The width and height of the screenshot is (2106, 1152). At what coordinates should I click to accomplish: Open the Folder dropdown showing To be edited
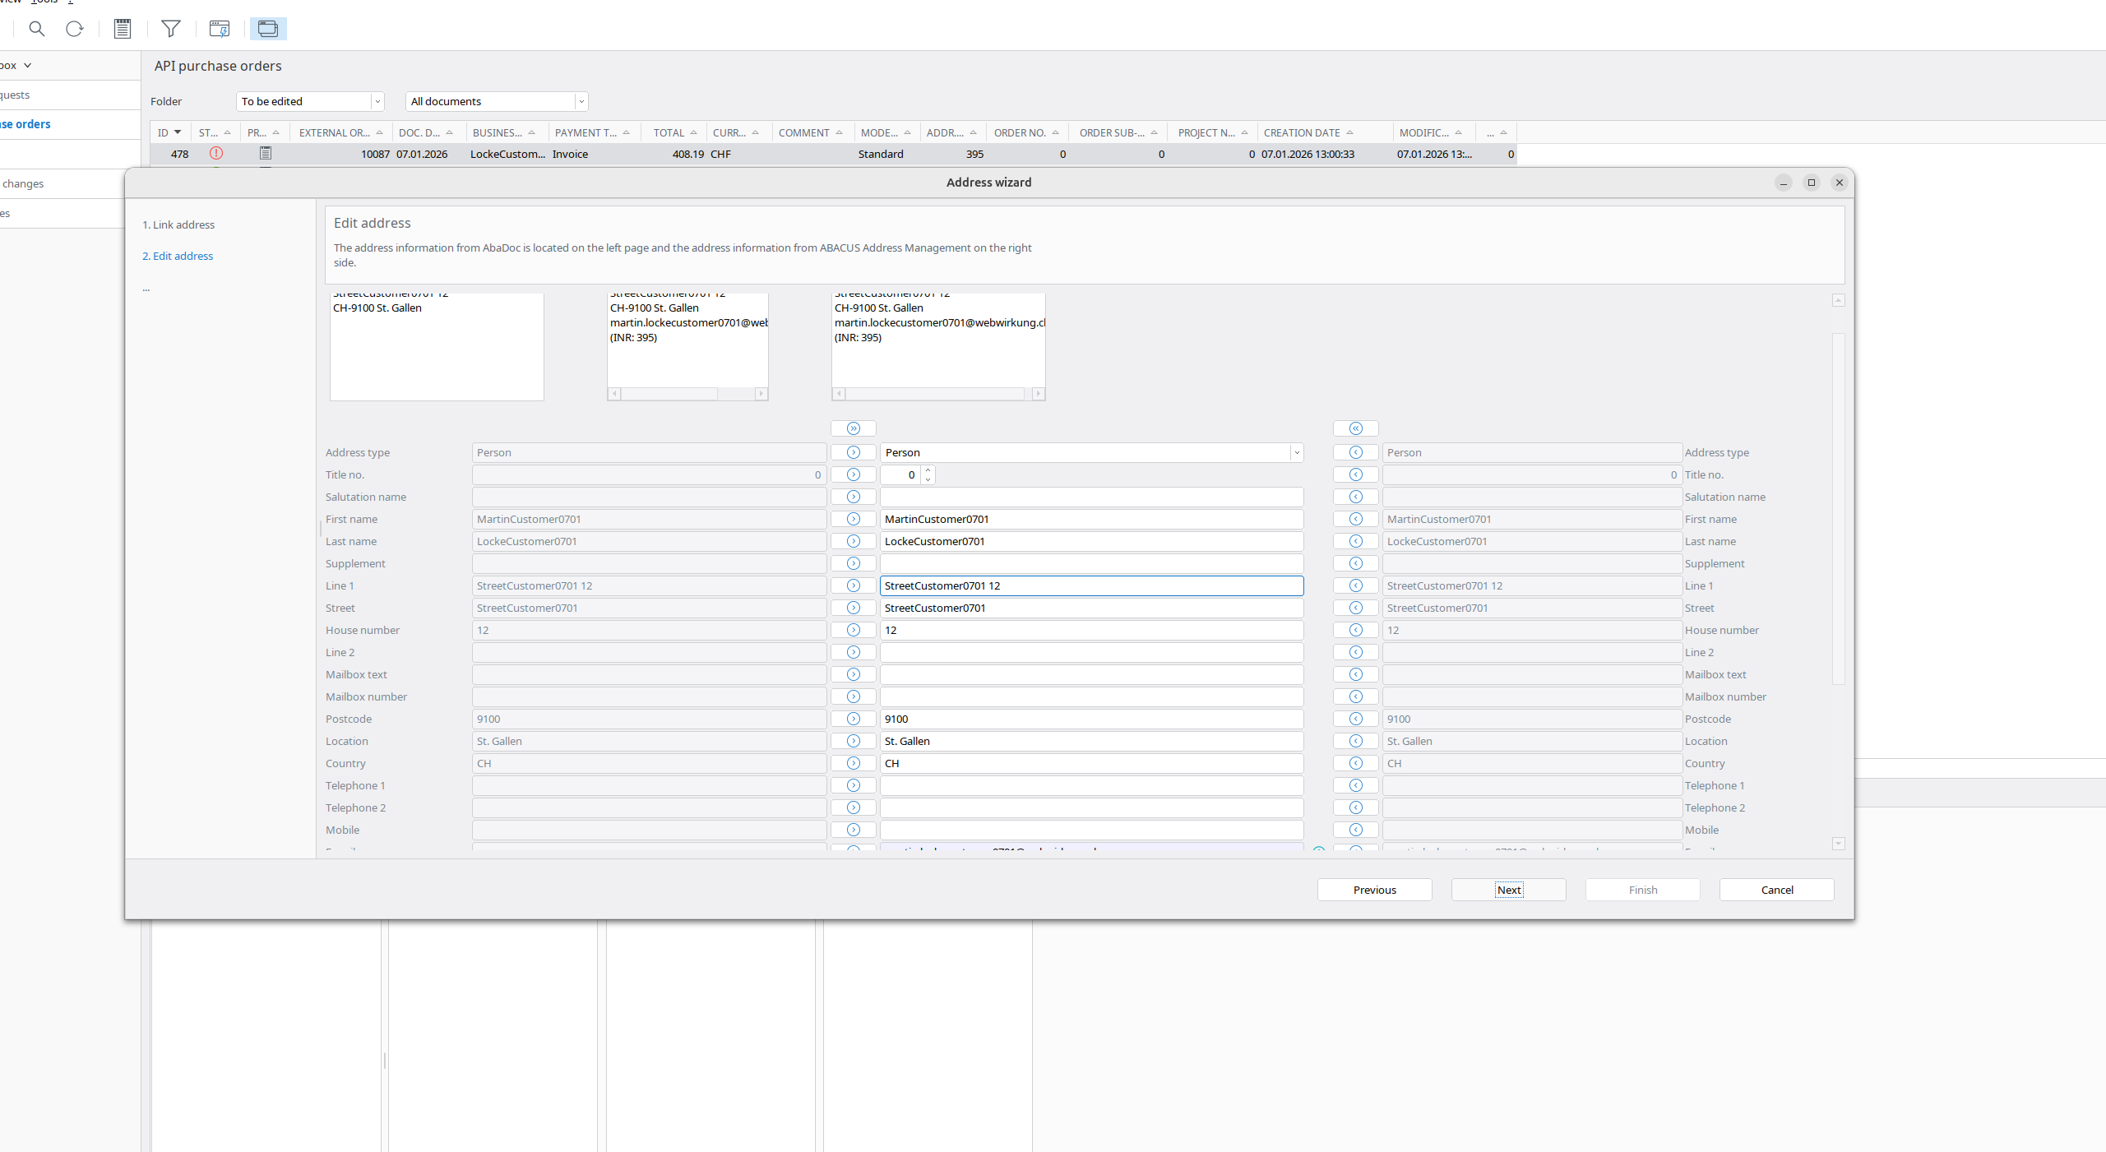(x=376, y=101)
